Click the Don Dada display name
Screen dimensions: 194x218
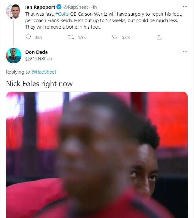click(x=36, y=52)
